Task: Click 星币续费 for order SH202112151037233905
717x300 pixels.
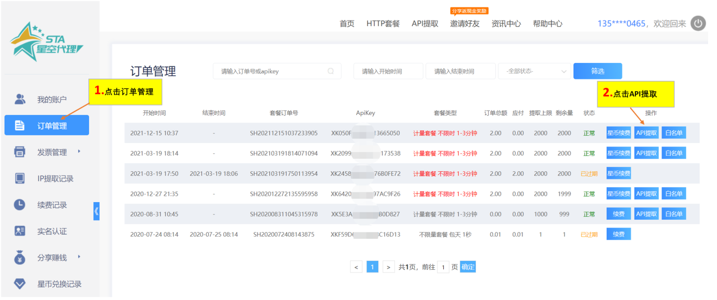Action: [x=618, y=133]
